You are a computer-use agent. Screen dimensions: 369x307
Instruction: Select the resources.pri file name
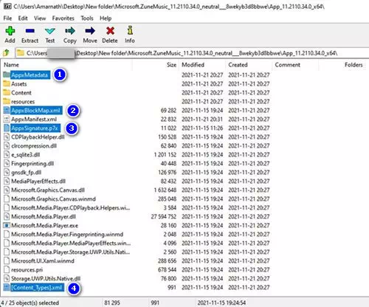coord(27,270)
